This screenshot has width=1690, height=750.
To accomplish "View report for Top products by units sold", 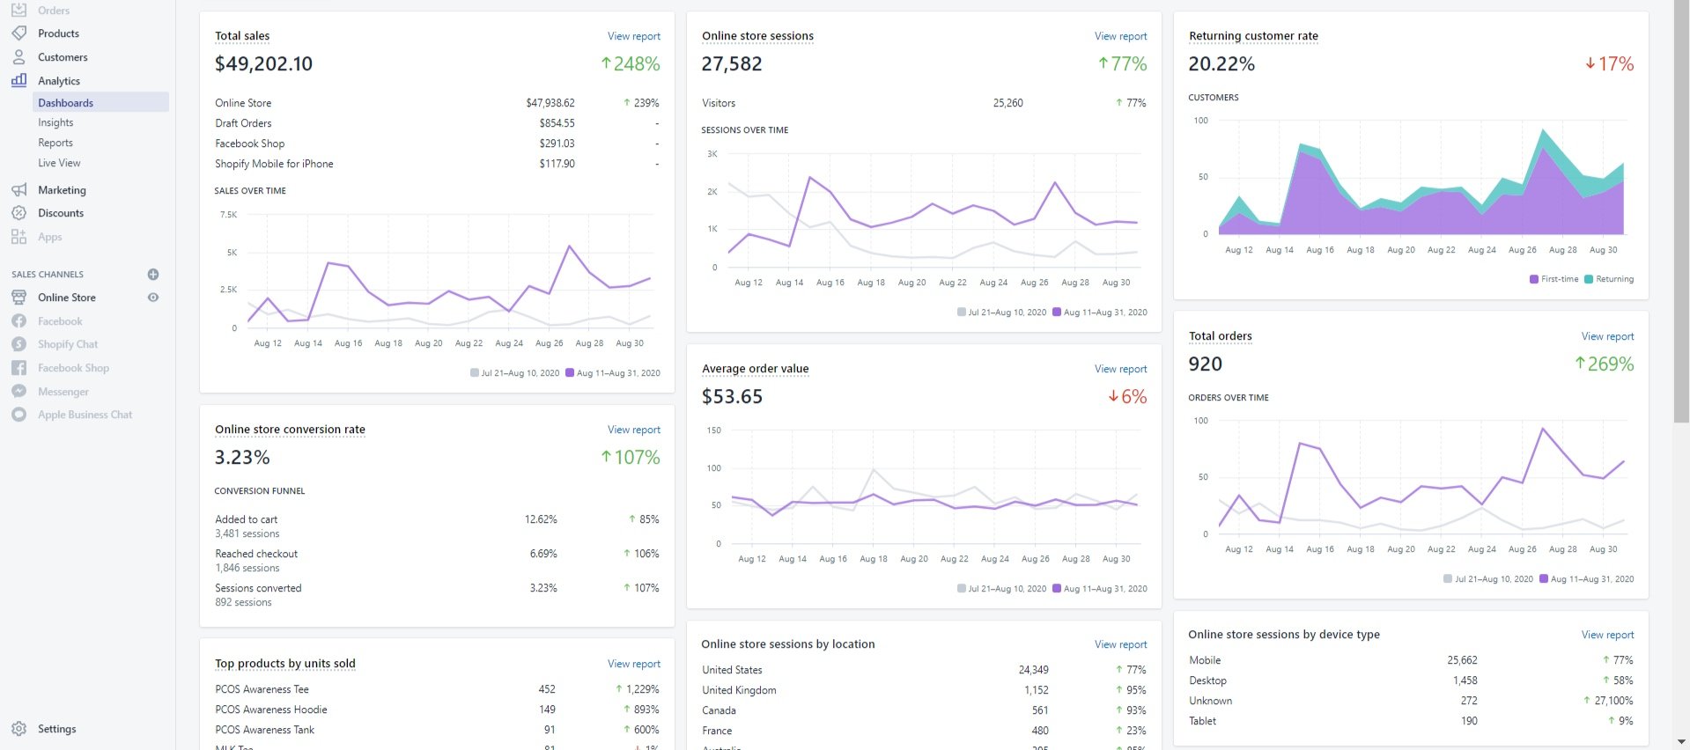I will [634, 664].
